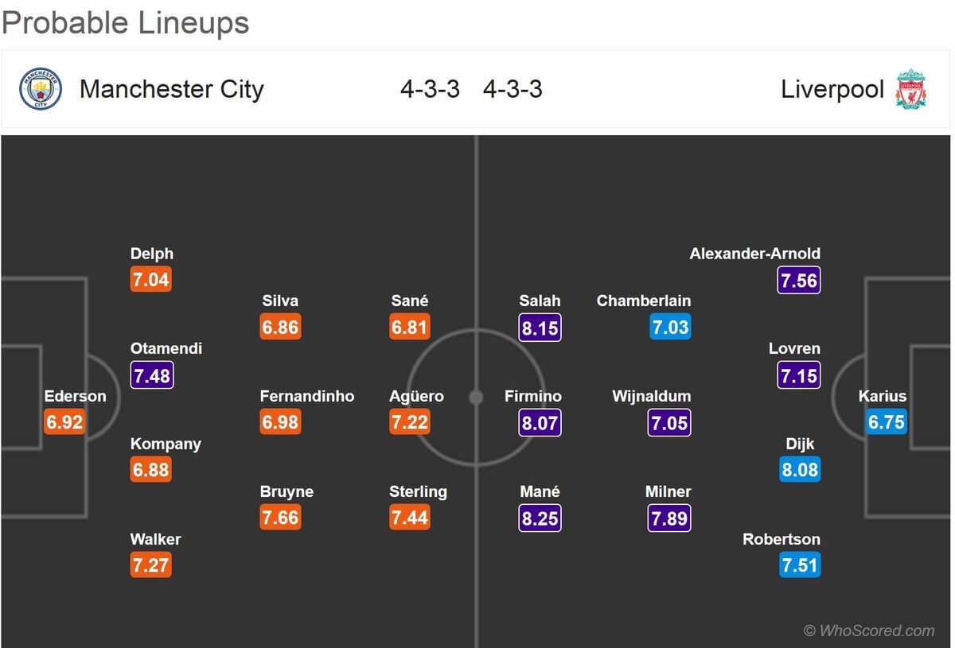
Task: Select Ederson's 6.92 rating badge
Action: [x=64, y=422]
